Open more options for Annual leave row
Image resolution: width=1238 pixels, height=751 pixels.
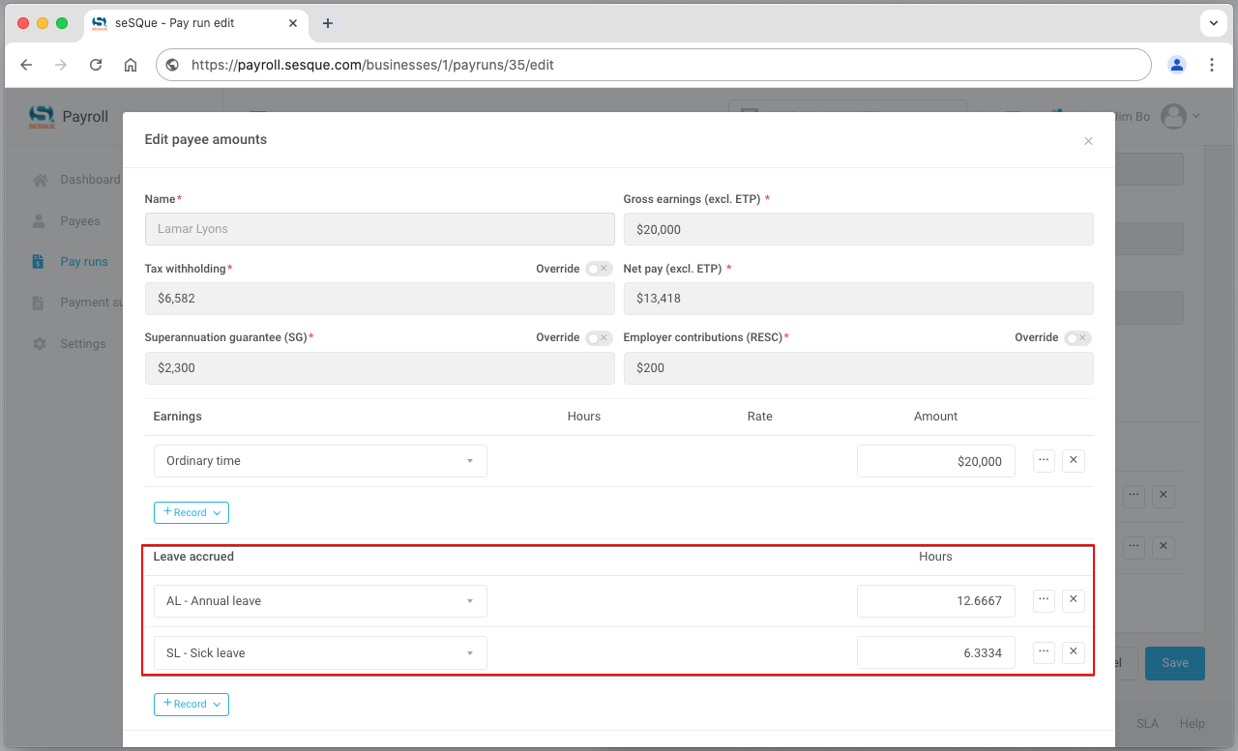tap(1044, 600)
